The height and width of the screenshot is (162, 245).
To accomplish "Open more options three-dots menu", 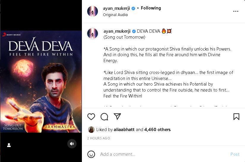I will tap(236, 11).
